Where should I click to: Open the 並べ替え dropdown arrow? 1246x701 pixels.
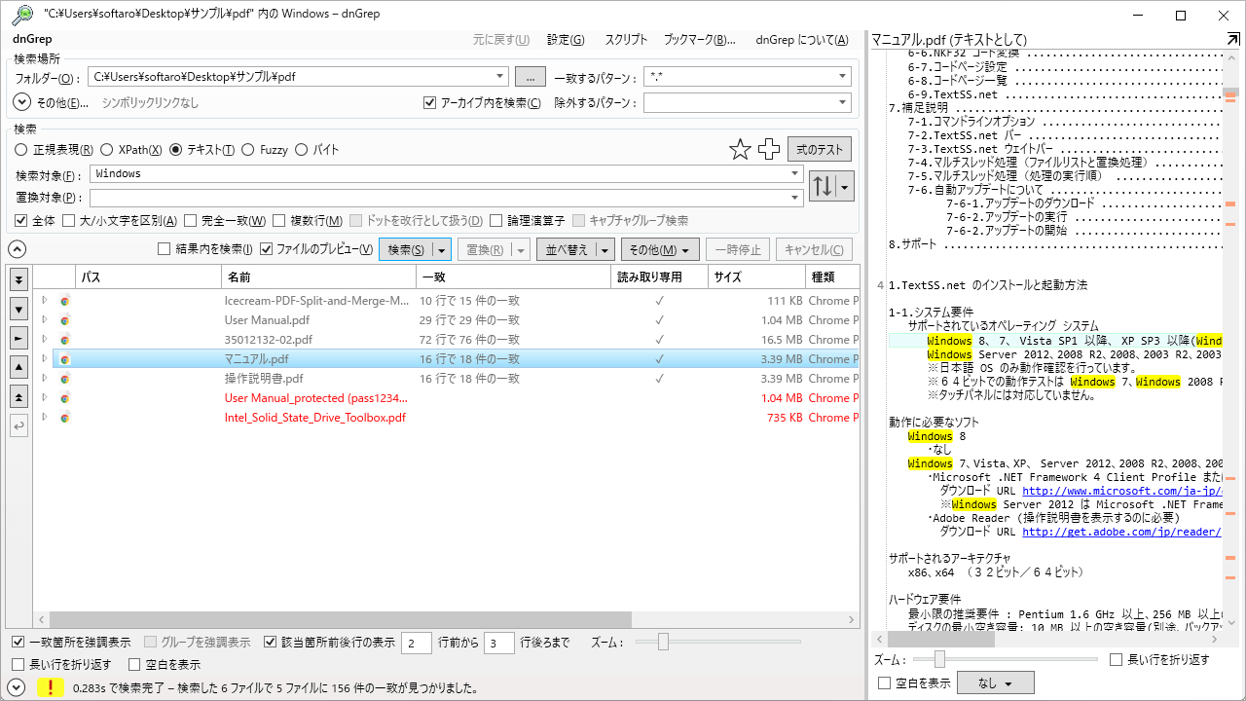tap(605, 250)
